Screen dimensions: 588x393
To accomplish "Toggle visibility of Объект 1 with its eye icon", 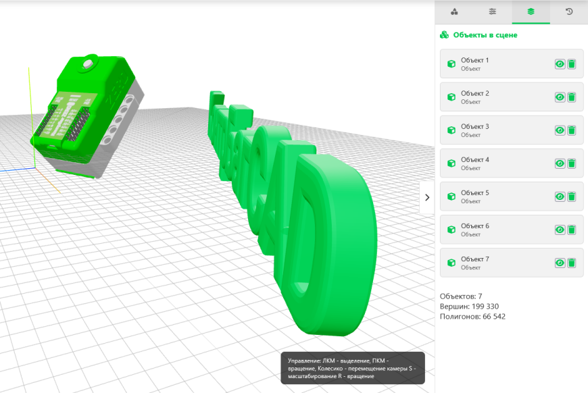I will (x=560, y=63).
